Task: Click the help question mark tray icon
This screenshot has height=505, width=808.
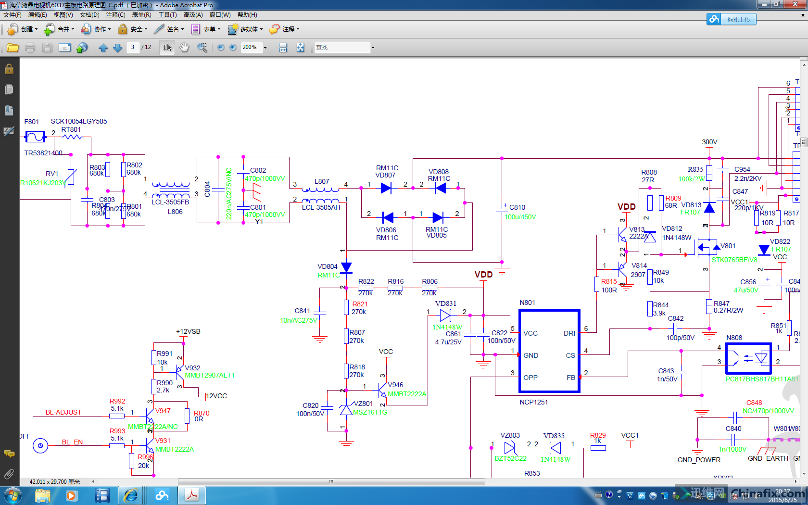Action: click(609, 494)
